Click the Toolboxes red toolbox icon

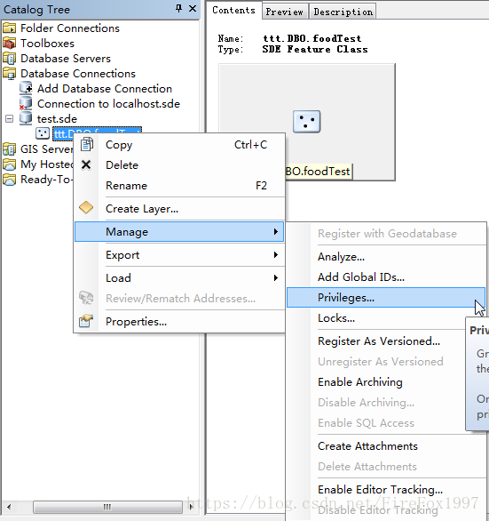pyautogui.click(x=9, y=44)
